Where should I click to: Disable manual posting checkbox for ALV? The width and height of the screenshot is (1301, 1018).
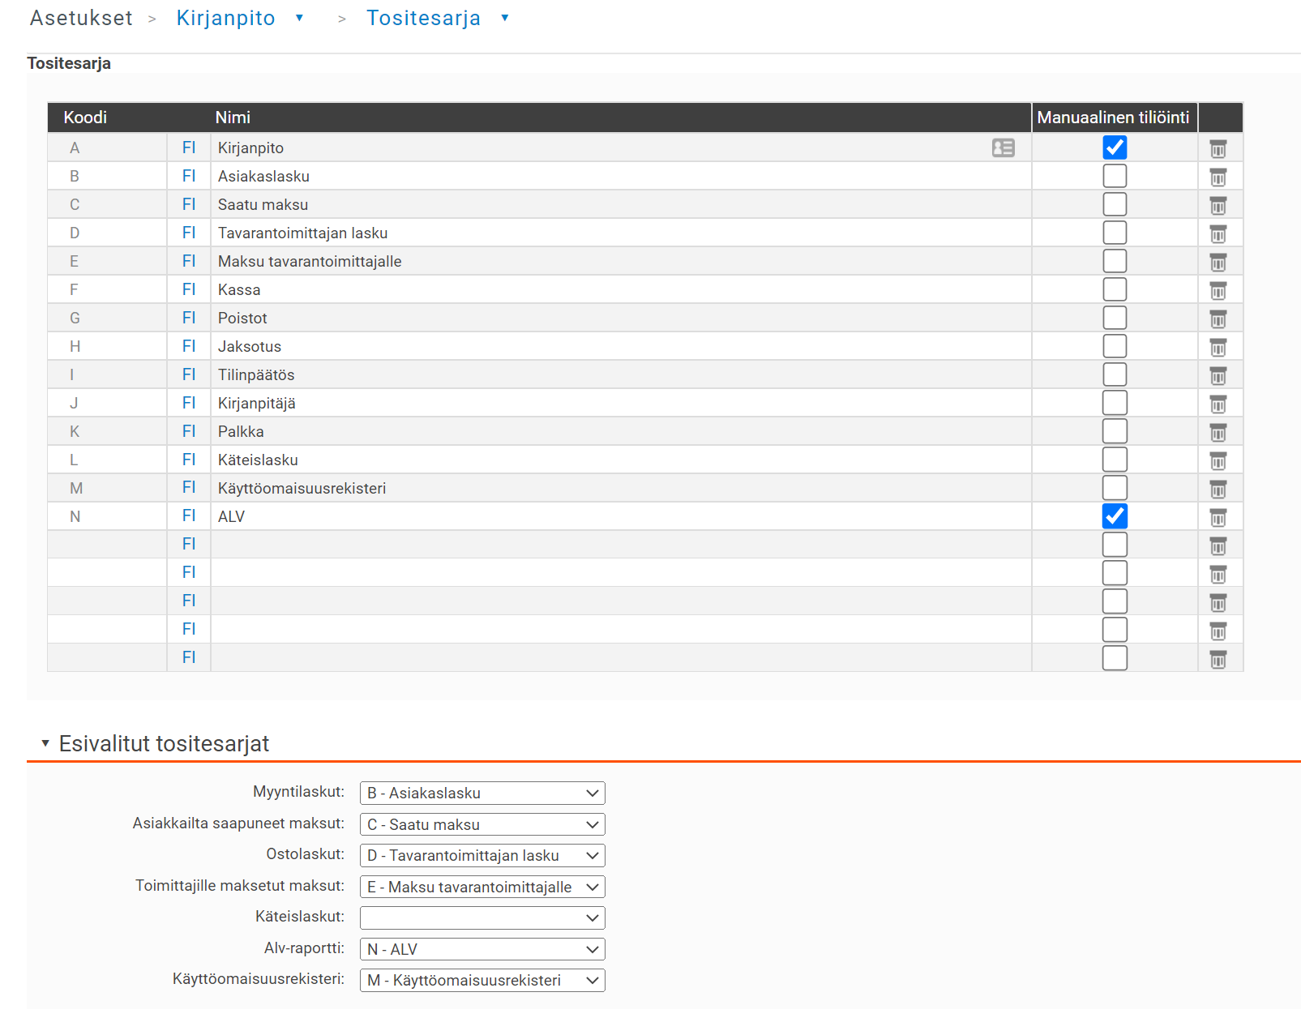tap(1115, 516)
